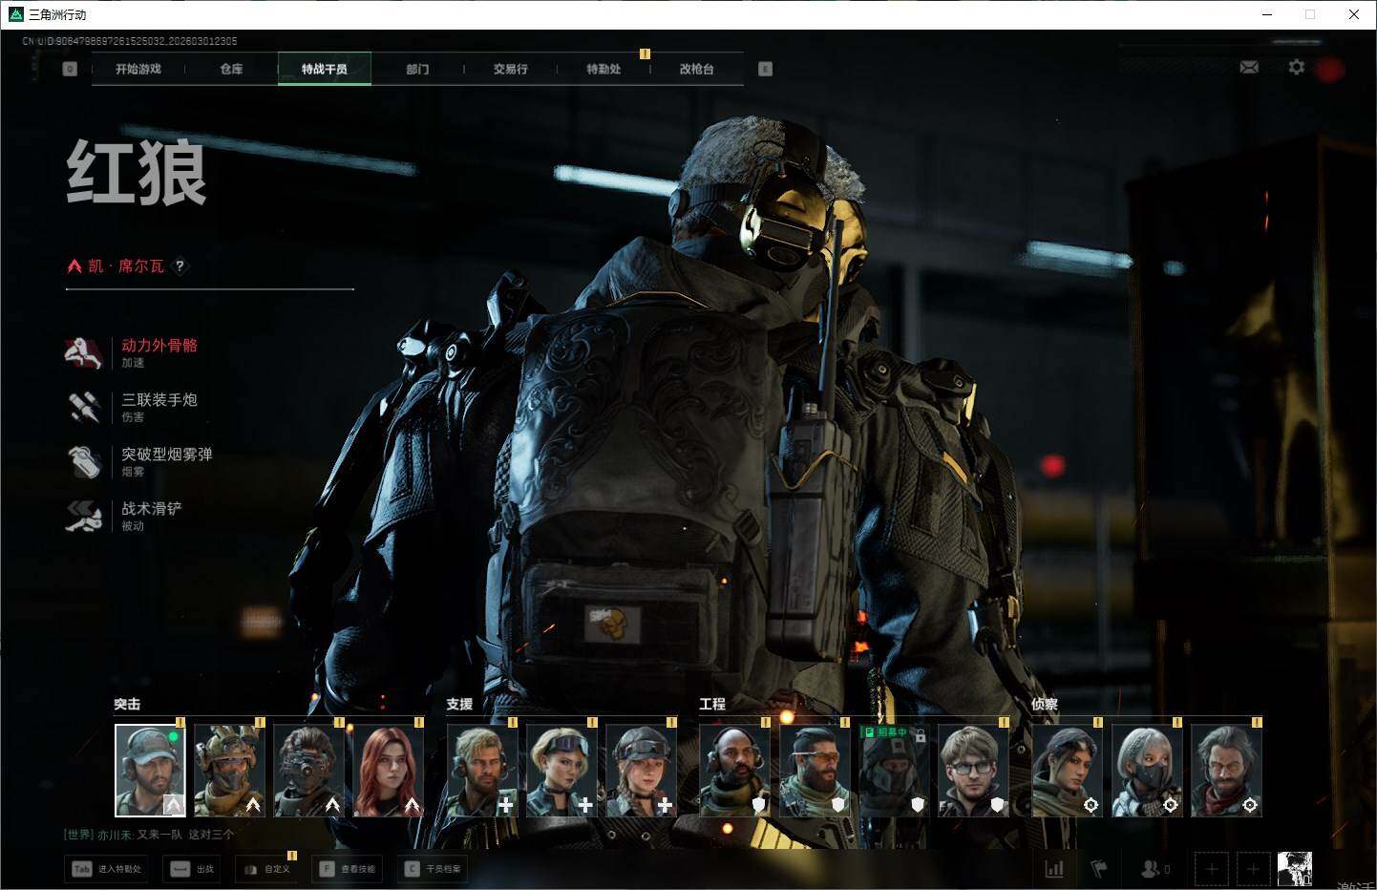Screen dimensions: 1377x890
Task: Select the orange-glasses bearded engineer operator
Action: tap(815, 771)
